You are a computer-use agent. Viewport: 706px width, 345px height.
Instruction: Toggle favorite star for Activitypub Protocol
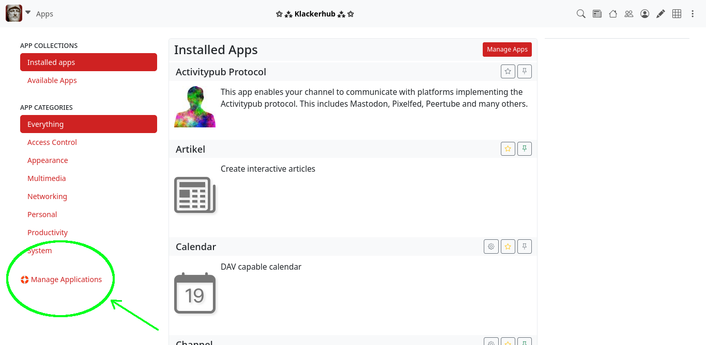[508, 72]
